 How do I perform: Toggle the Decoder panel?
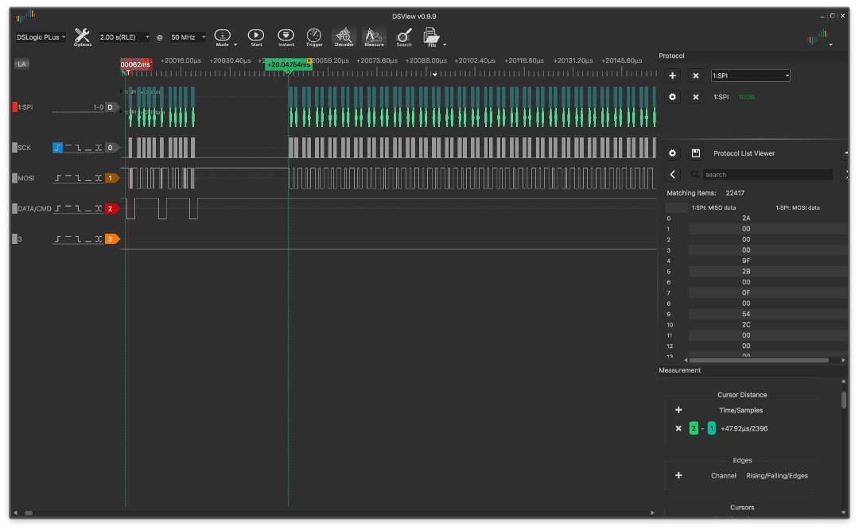tap(344, 37)
